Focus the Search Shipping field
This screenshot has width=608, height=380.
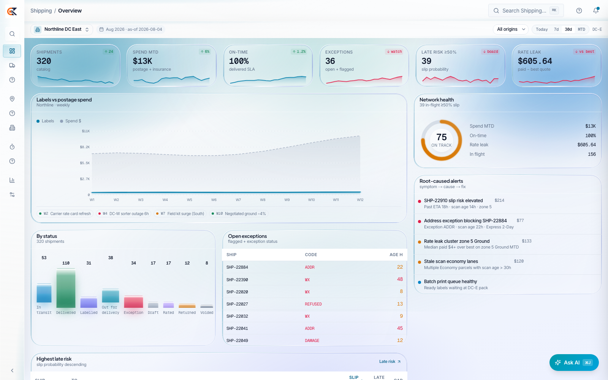pos(526,11)
